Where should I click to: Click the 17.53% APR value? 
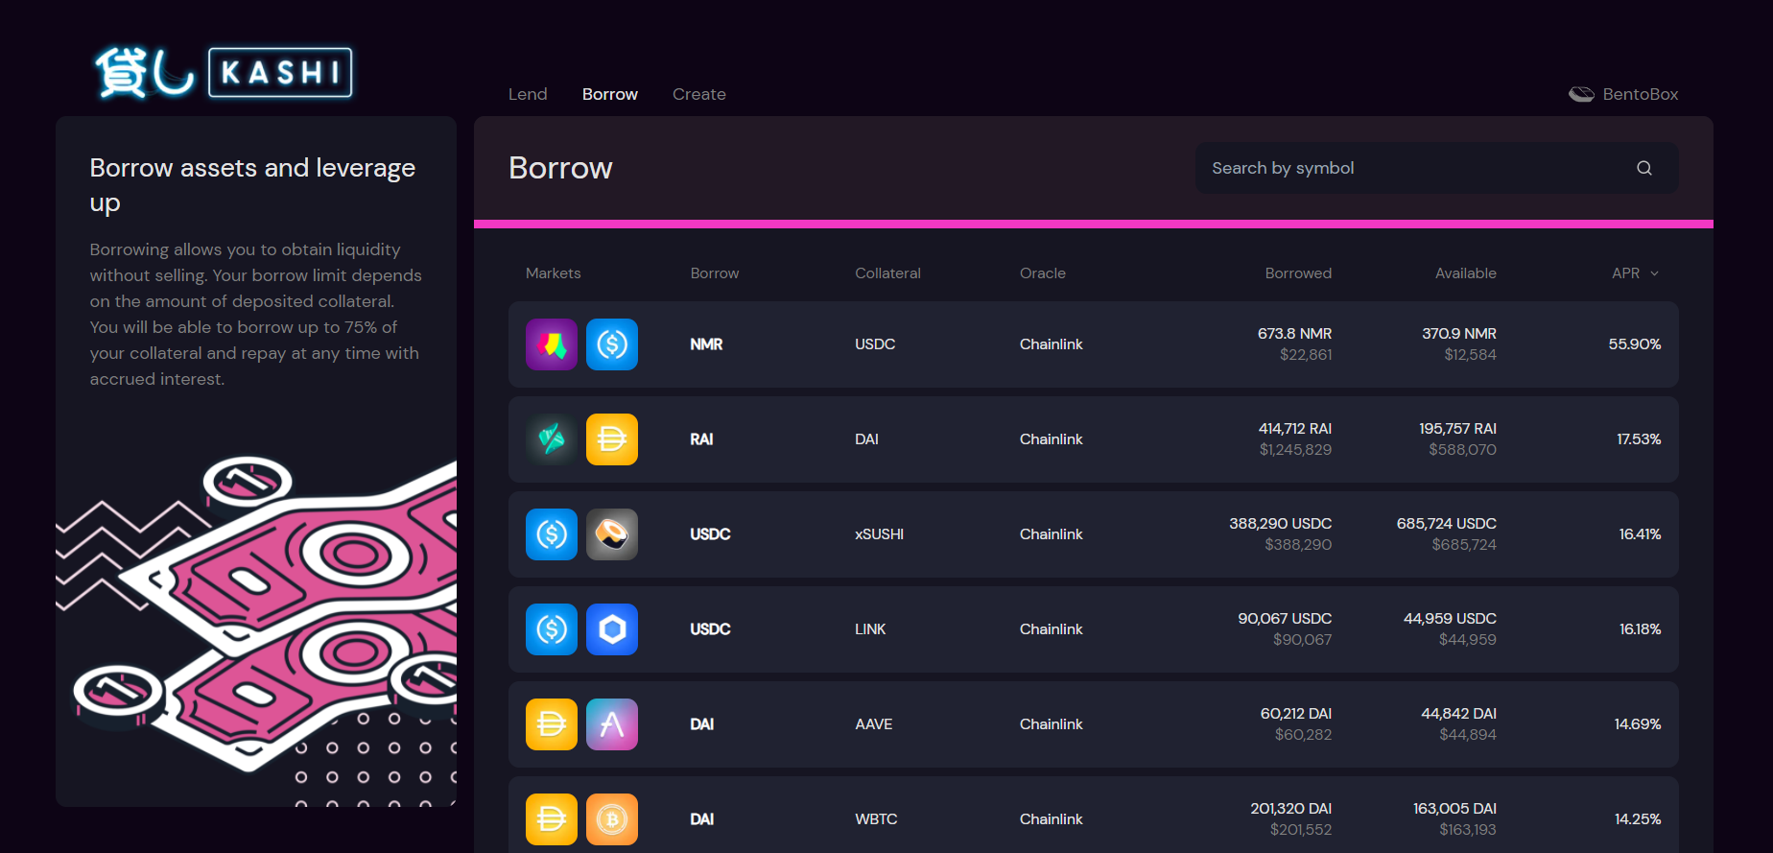click(1639, 439)
